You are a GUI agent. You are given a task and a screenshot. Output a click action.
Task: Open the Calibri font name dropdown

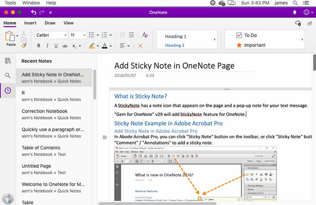coord(51,35)
